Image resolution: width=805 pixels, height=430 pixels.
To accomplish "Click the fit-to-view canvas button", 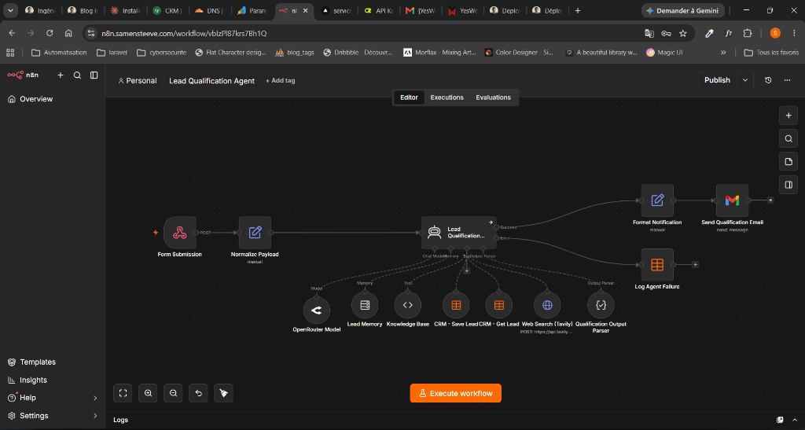I will (x=123, y=393).
